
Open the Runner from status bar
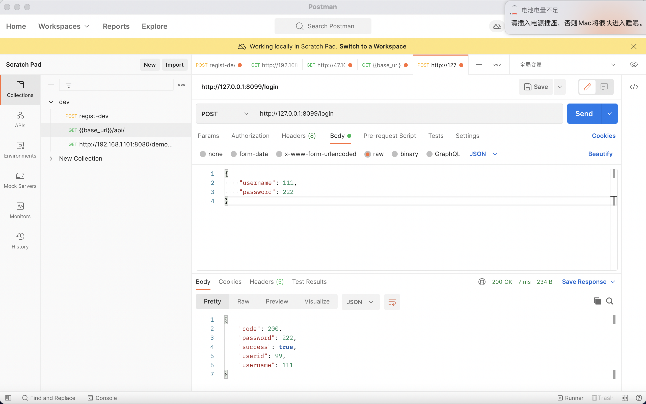[x=571, y=398]
